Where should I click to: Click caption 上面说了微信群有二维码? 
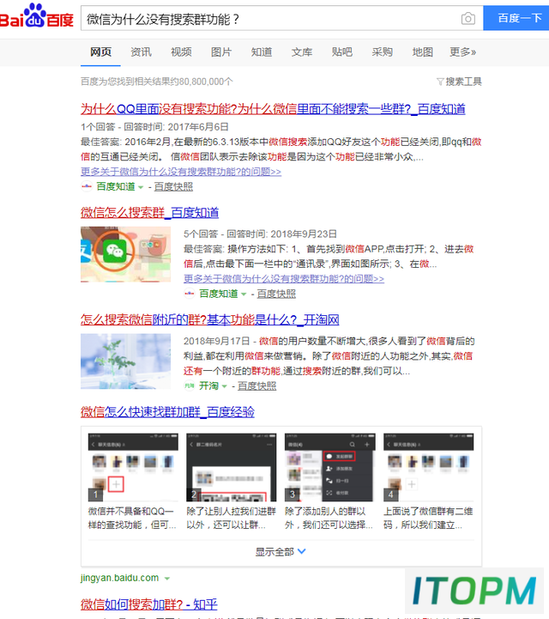click(428, 518)
